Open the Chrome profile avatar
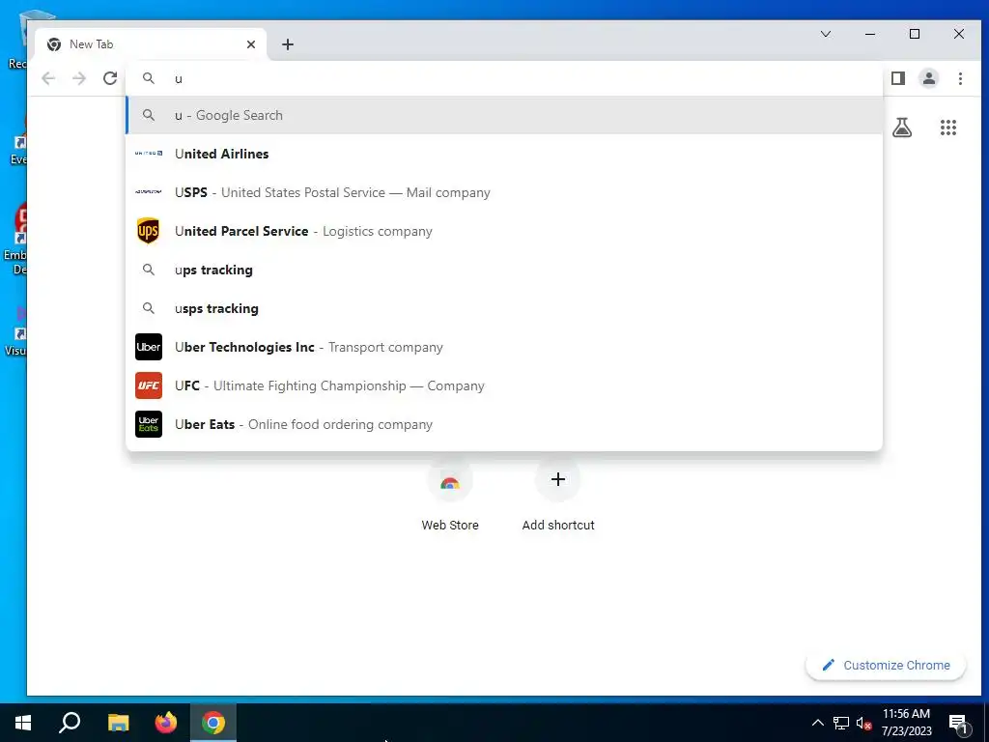 (x=929, y=78)
